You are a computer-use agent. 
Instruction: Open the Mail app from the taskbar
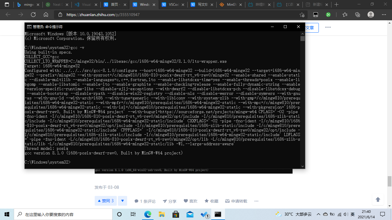click(190, 214)
